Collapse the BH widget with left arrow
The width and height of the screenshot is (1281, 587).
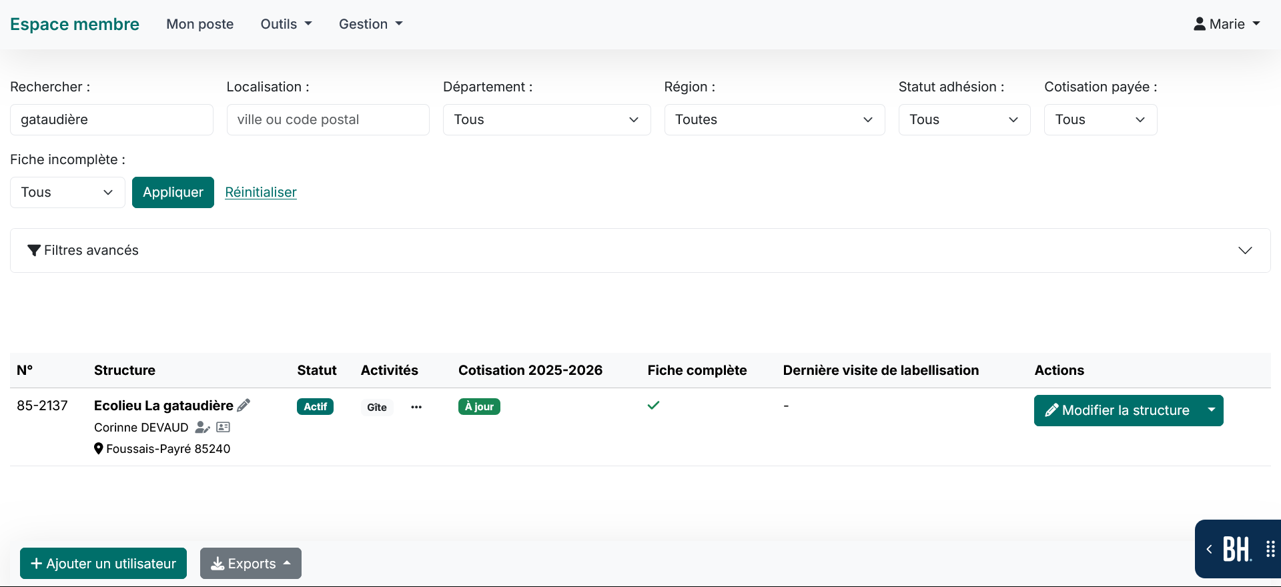[x=1209, y=549]
